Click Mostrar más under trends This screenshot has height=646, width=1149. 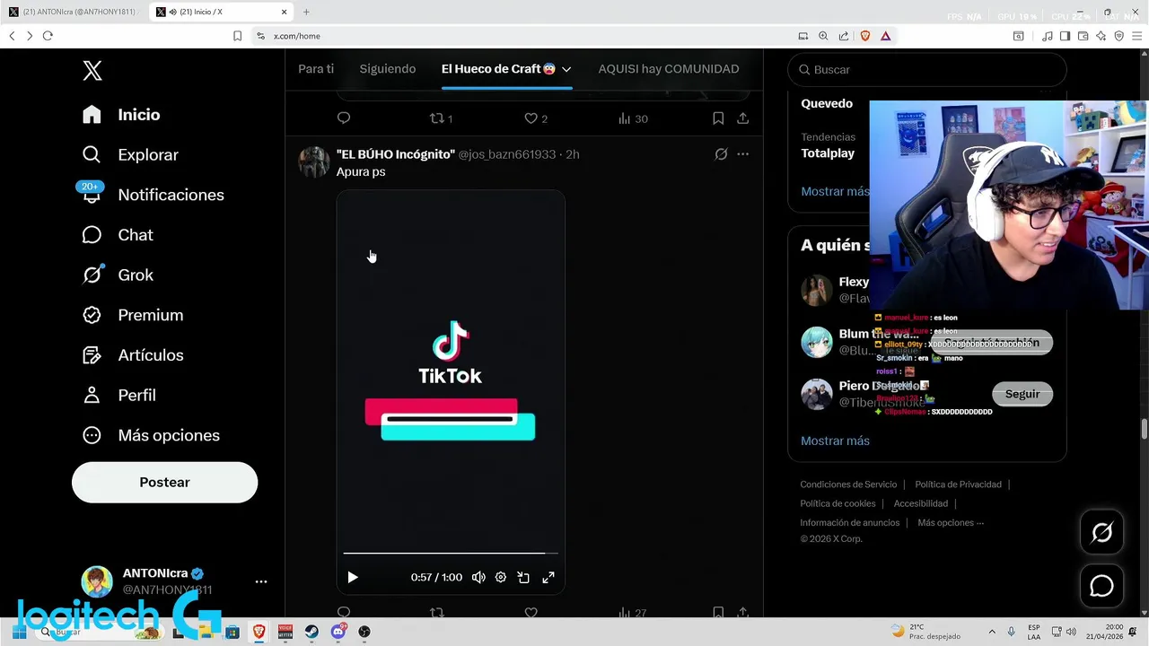point(835,191)
